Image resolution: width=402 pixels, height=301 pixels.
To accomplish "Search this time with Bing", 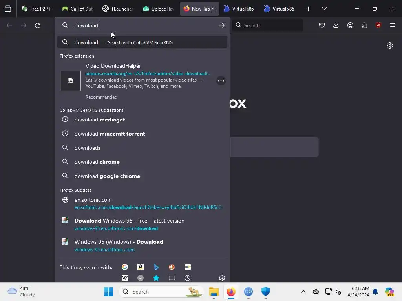I will pyautogui.click(x=156, y=267).
